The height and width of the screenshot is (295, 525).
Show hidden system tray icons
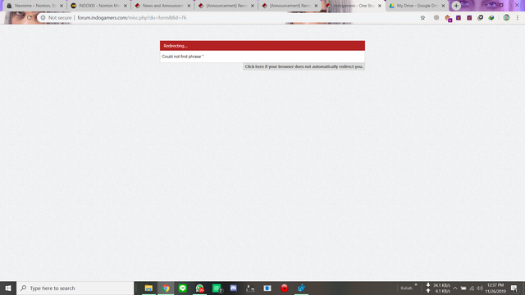point(455,288)
